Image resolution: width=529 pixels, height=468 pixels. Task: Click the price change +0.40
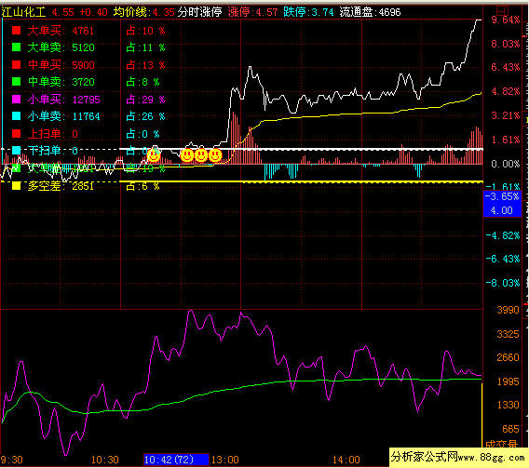pos(93,12)
